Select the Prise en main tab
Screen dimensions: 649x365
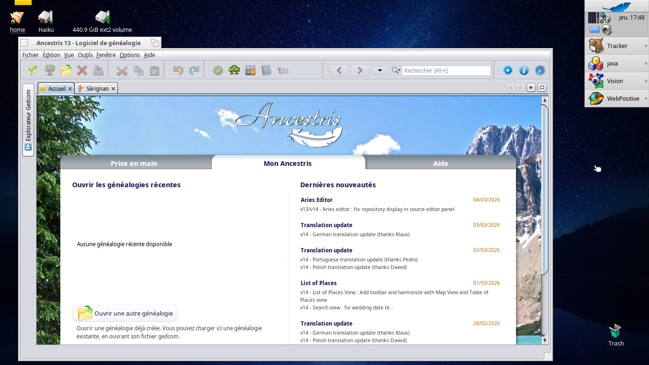134,163
